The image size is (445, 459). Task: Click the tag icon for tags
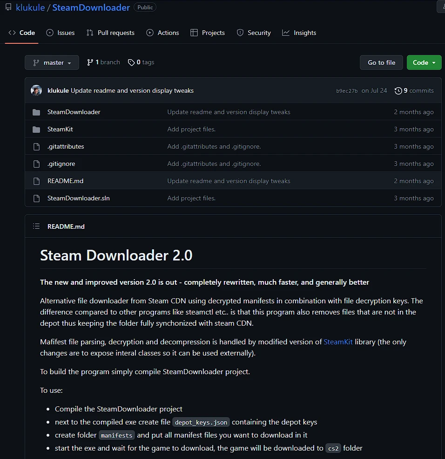(x=131, y=62)
